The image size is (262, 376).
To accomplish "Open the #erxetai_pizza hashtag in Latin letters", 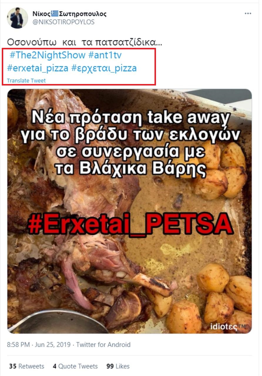I will point(38,68).
